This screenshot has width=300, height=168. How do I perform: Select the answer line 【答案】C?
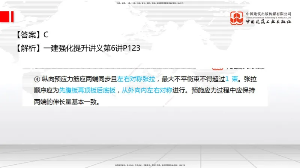tap(31, 35)
